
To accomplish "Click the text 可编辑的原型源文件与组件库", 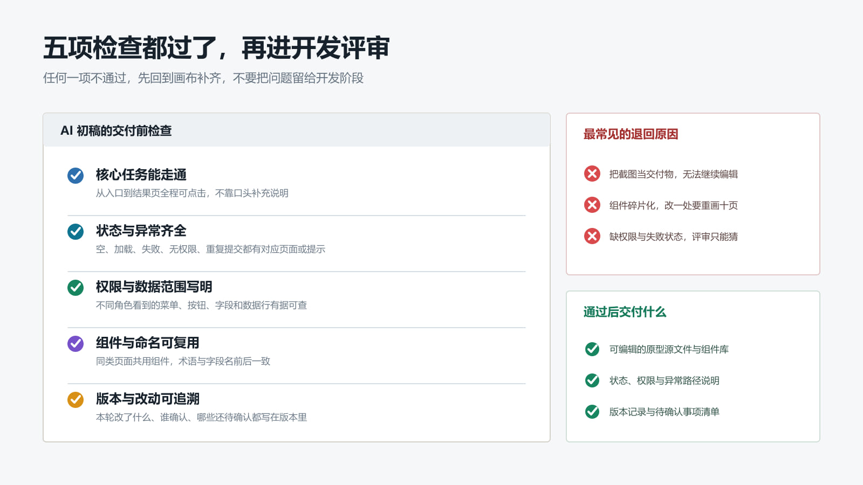I will click(669, 349).
